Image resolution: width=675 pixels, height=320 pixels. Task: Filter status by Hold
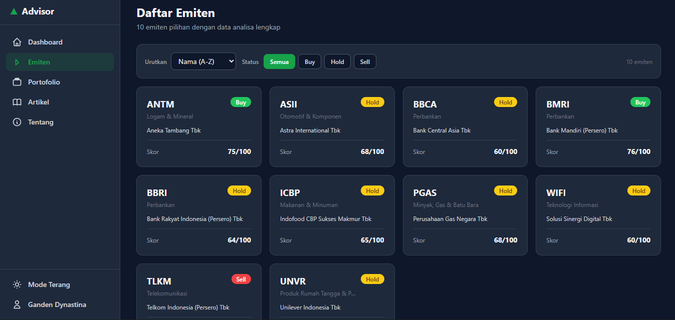pos(337,61)
